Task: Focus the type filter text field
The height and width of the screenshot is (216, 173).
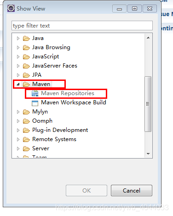Action: (82, 26)
